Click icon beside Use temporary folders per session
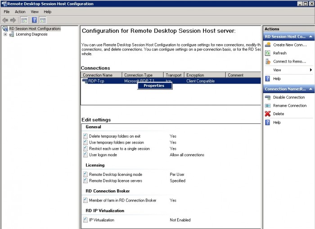The height and width of the screenshot is (229, 315). [85, 142]
